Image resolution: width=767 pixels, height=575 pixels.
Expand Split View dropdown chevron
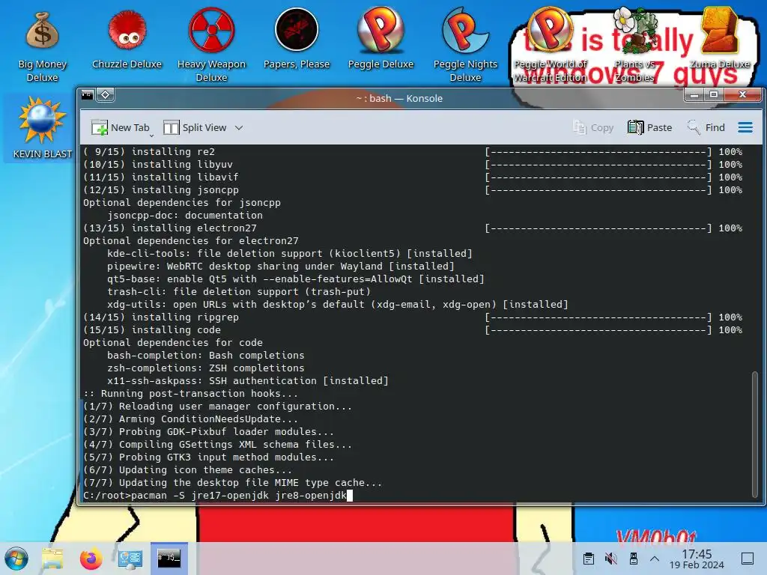239,127
